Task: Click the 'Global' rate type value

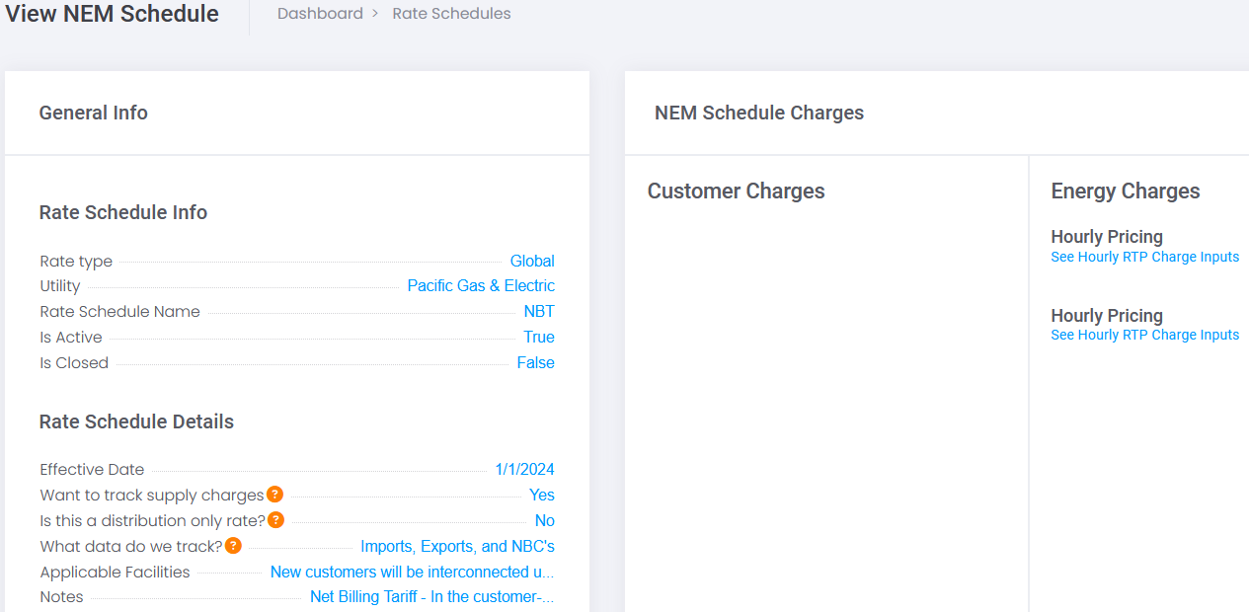Action: point(532,261)
